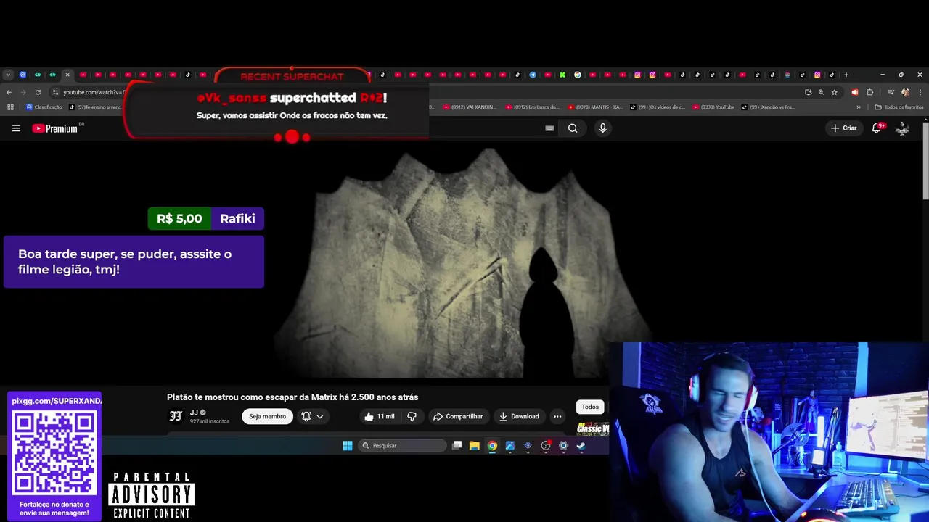Open the Criar upload menu
This screenshot has height=522, width=929.
pos(844,128)
